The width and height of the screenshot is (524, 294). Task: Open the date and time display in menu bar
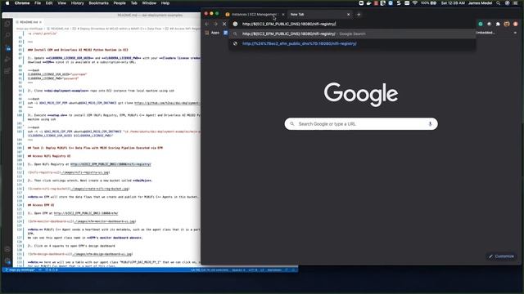(453, 3)
